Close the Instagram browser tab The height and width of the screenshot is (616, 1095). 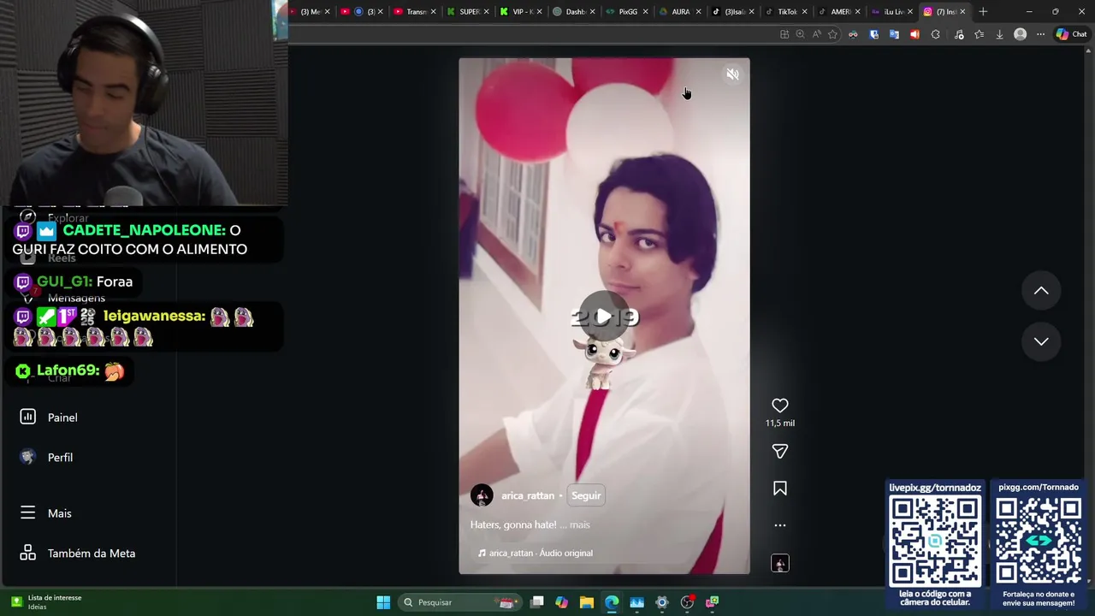(962, 12)
